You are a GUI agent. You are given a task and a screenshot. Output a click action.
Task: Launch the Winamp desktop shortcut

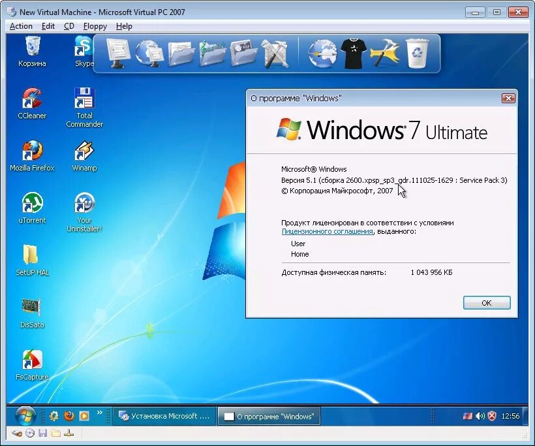(84, 155)
